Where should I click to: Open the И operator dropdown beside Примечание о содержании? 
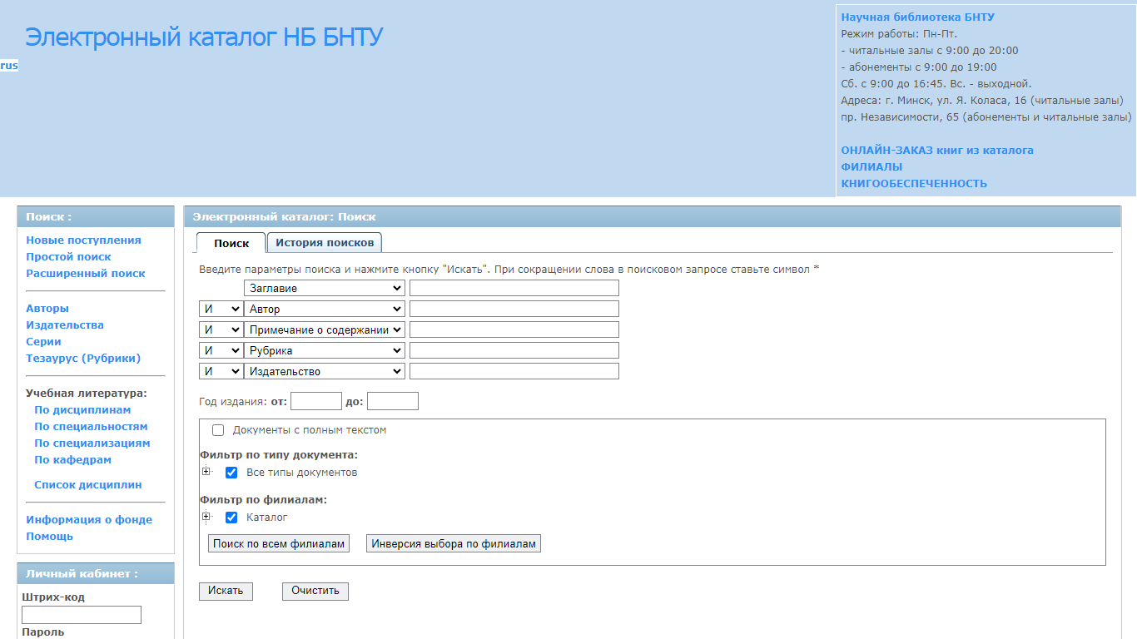(221, 329)
